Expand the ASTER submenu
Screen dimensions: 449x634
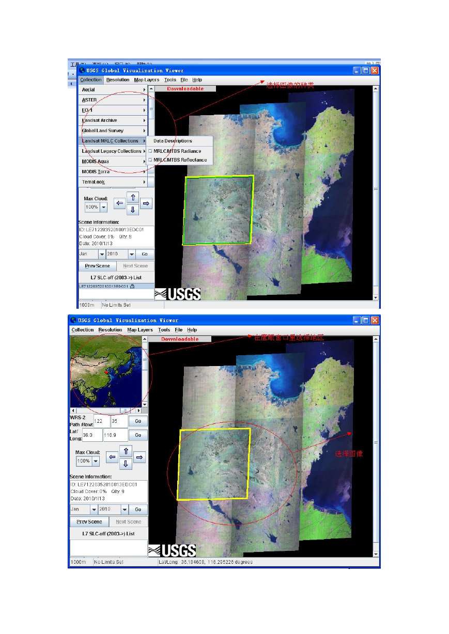click(x=113, y=100)
